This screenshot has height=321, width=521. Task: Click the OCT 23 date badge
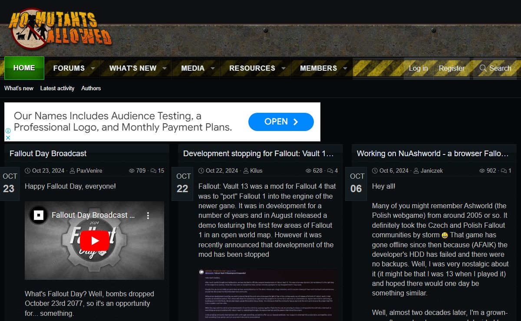[x=9, y=183]
